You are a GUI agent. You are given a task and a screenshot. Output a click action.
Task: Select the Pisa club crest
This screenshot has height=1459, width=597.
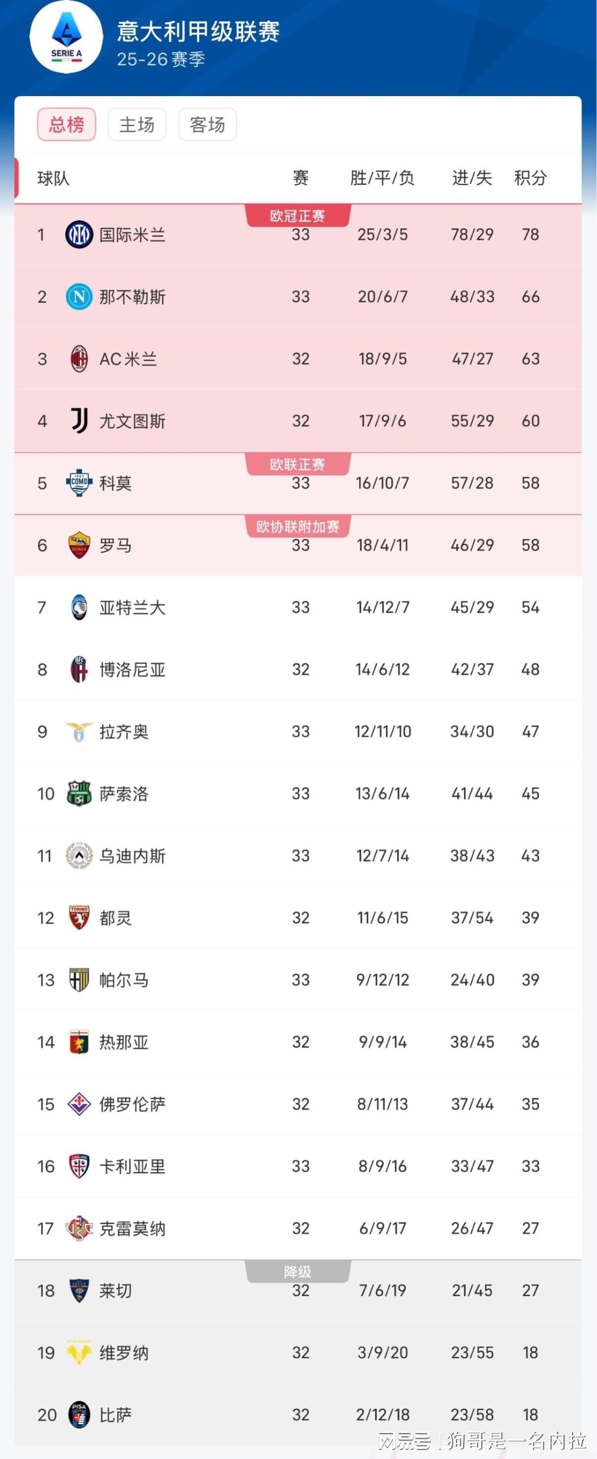pyautogui.click(x=79, y=1414)
